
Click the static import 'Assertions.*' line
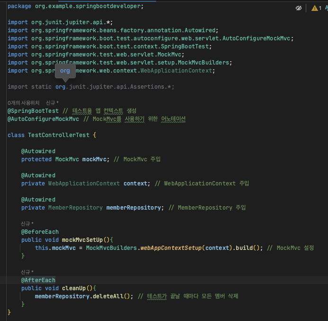(91, 87)
